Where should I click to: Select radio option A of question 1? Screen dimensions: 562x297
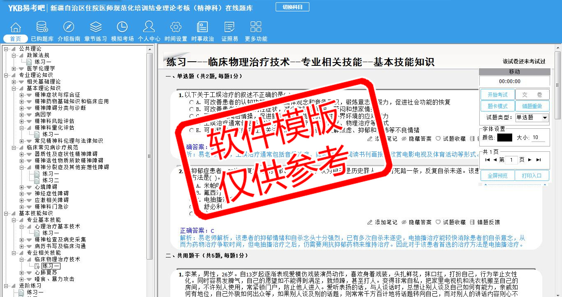[x=192, y=102]
